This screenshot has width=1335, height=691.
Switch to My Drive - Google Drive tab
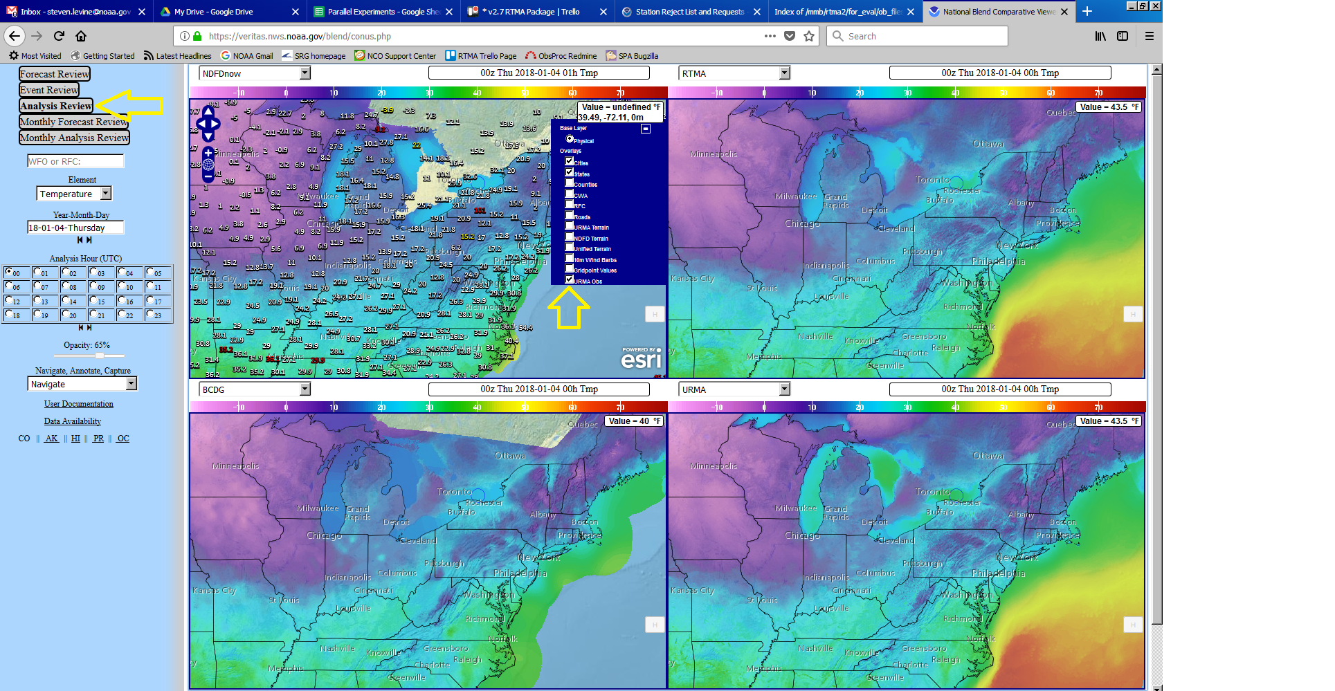tap(228, 12)
